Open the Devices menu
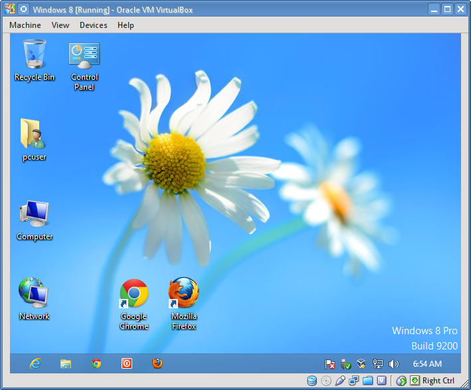Screen dimensions: 471x390 point(93,25)
